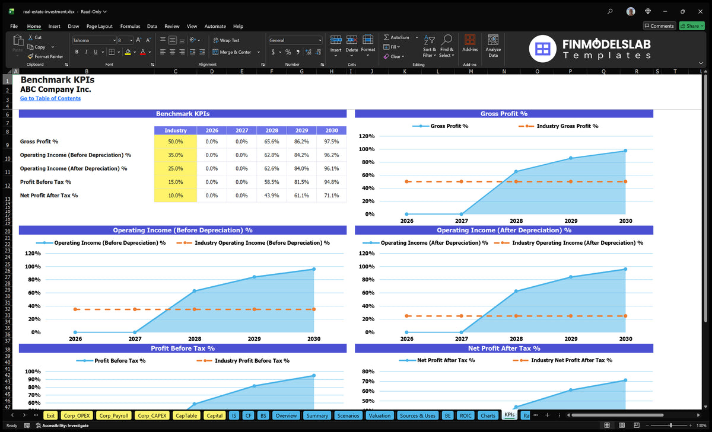This screenshot has height=432, width=712.
Task: Click the Share button
Action: coord(692,26)
